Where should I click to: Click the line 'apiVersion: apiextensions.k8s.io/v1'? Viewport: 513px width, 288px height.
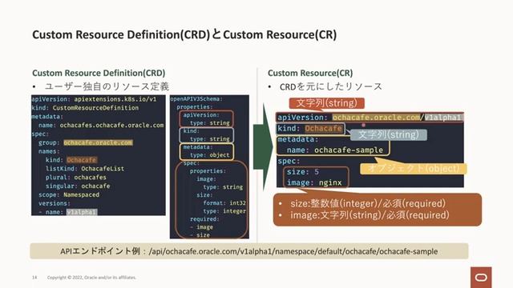94,99
